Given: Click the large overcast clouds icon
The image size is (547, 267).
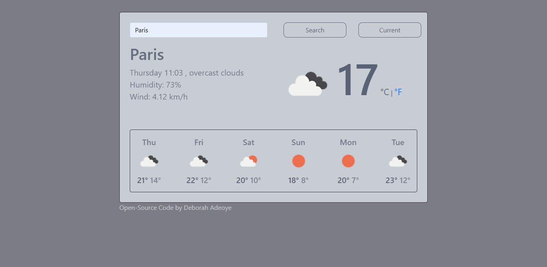Looking at the screenshot, I should click(308, 84).
